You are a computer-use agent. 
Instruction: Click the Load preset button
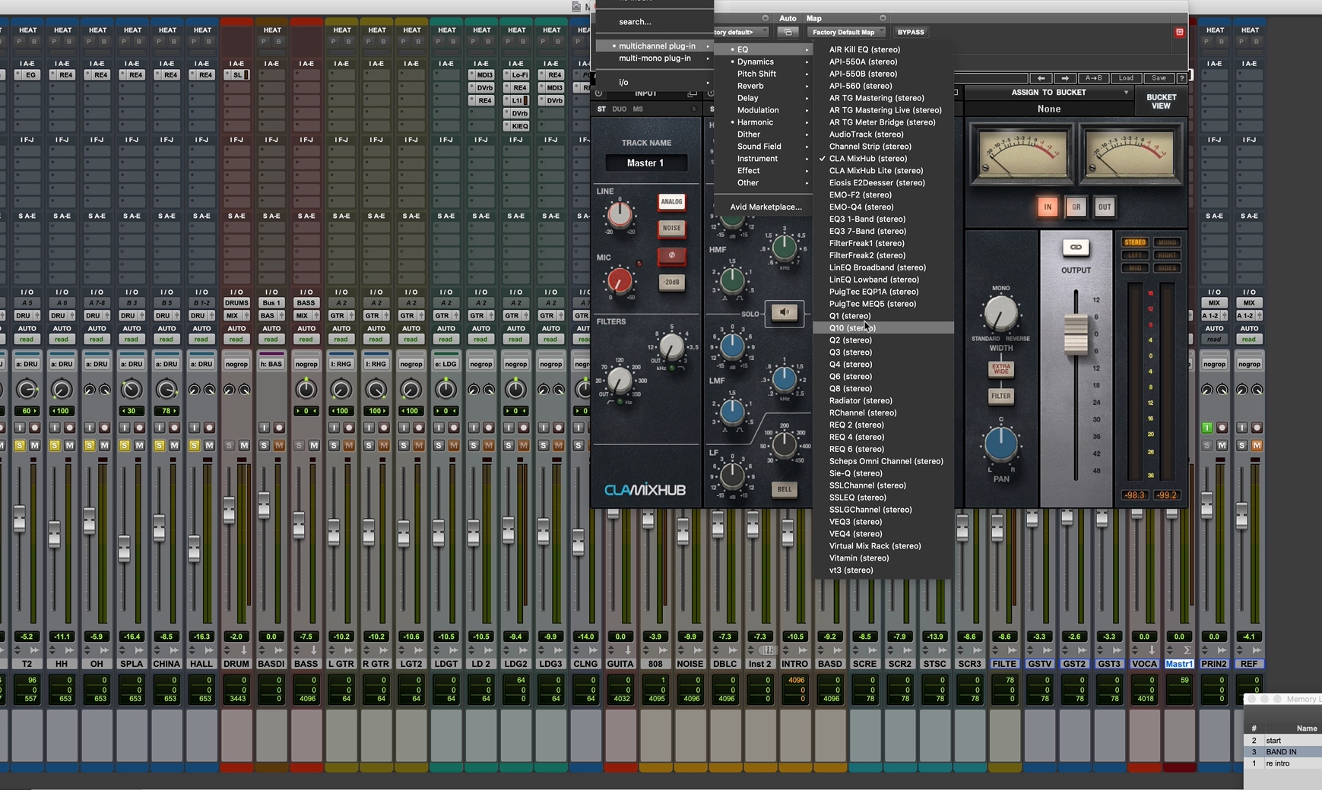pyautogui.click(x=1126, y=78)
